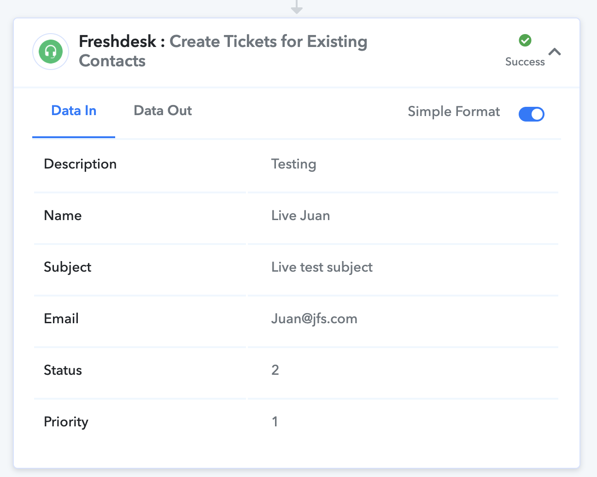Click the Juan@jfs.com email value

click(x=314, y=319)
